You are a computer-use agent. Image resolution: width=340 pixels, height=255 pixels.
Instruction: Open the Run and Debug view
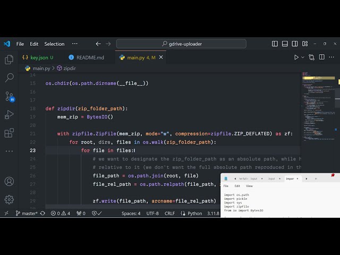(x=9, y=115)
